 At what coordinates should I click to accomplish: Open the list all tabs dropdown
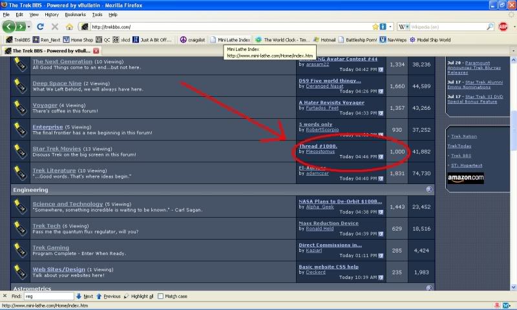513,51
